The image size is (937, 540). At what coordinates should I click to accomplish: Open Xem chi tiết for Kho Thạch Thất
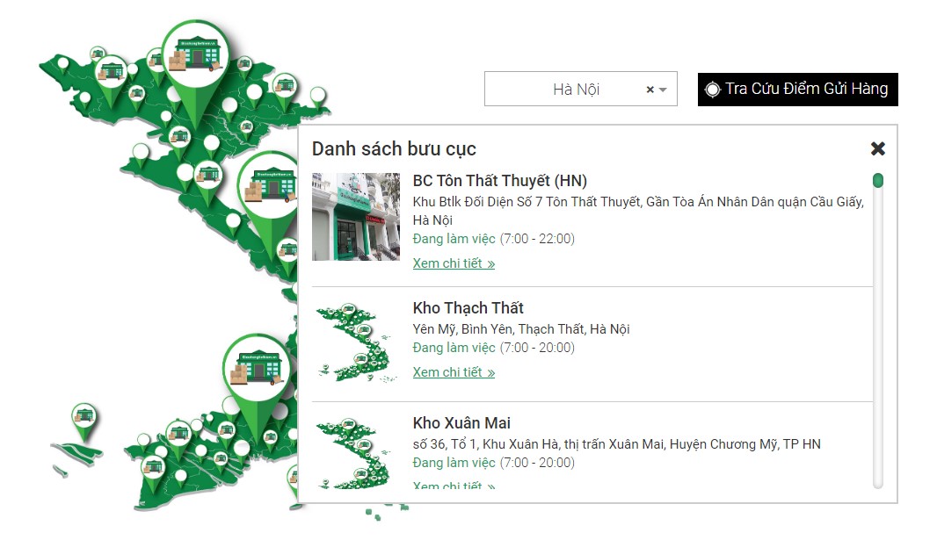(x=454, y=372)
